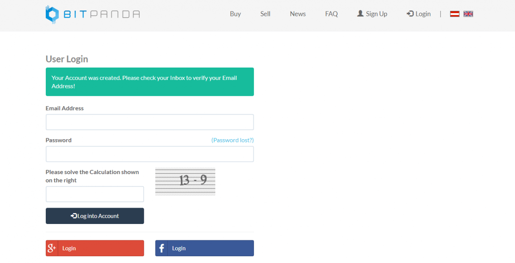
Task: Select the Austrian flag language icon
Action: [x=454, y=14]
